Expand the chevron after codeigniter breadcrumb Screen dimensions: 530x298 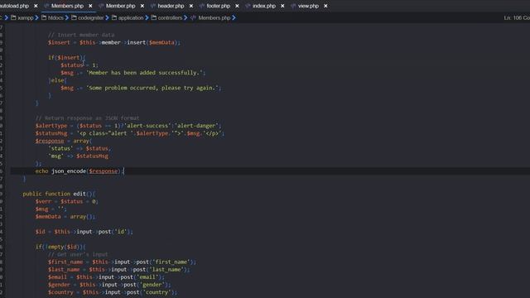tap(107, 17)
